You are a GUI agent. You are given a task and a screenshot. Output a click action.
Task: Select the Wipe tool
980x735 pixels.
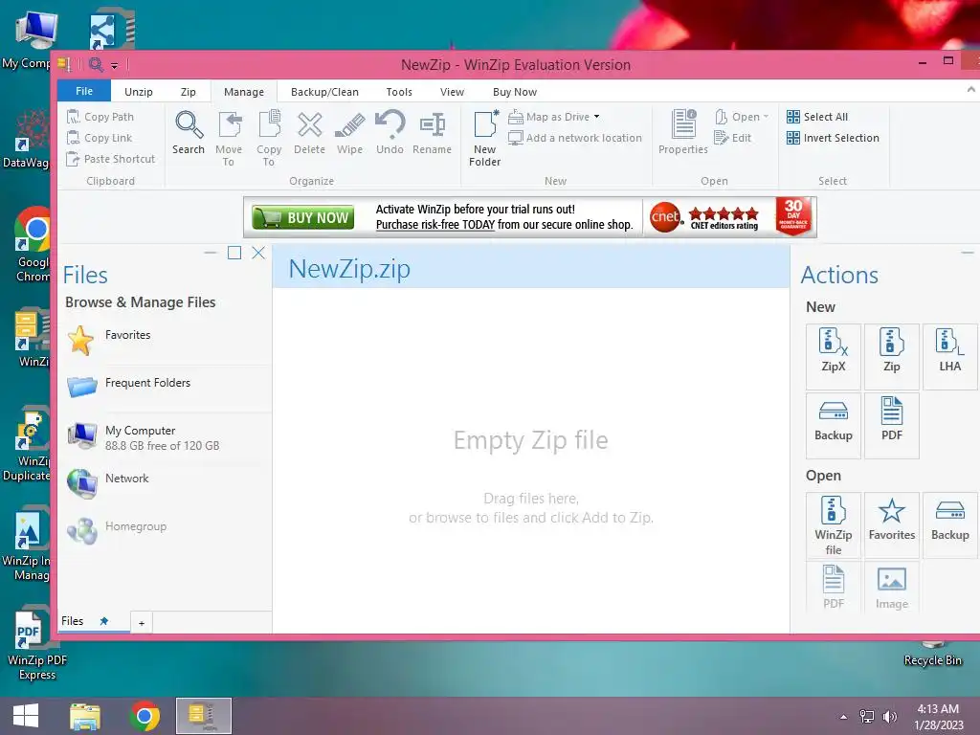350,132
